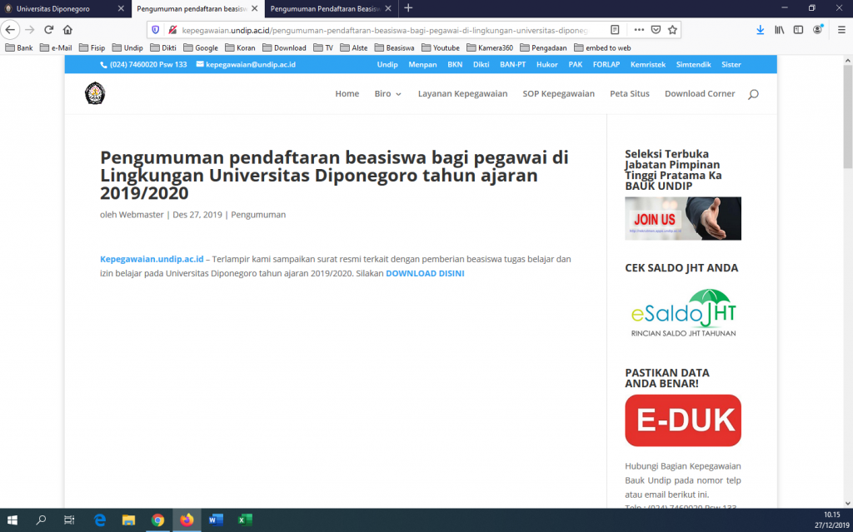
Task: Open Layanan Kepegawaian menu item
Action: click(462, 94)
